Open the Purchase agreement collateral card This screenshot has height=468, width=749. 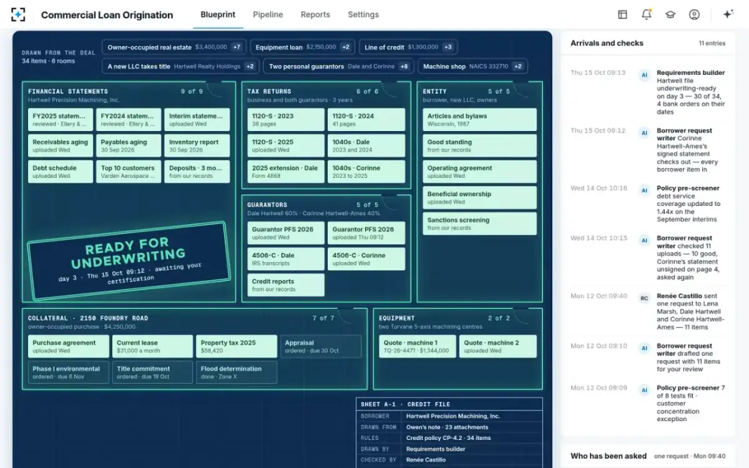[69, 346]
